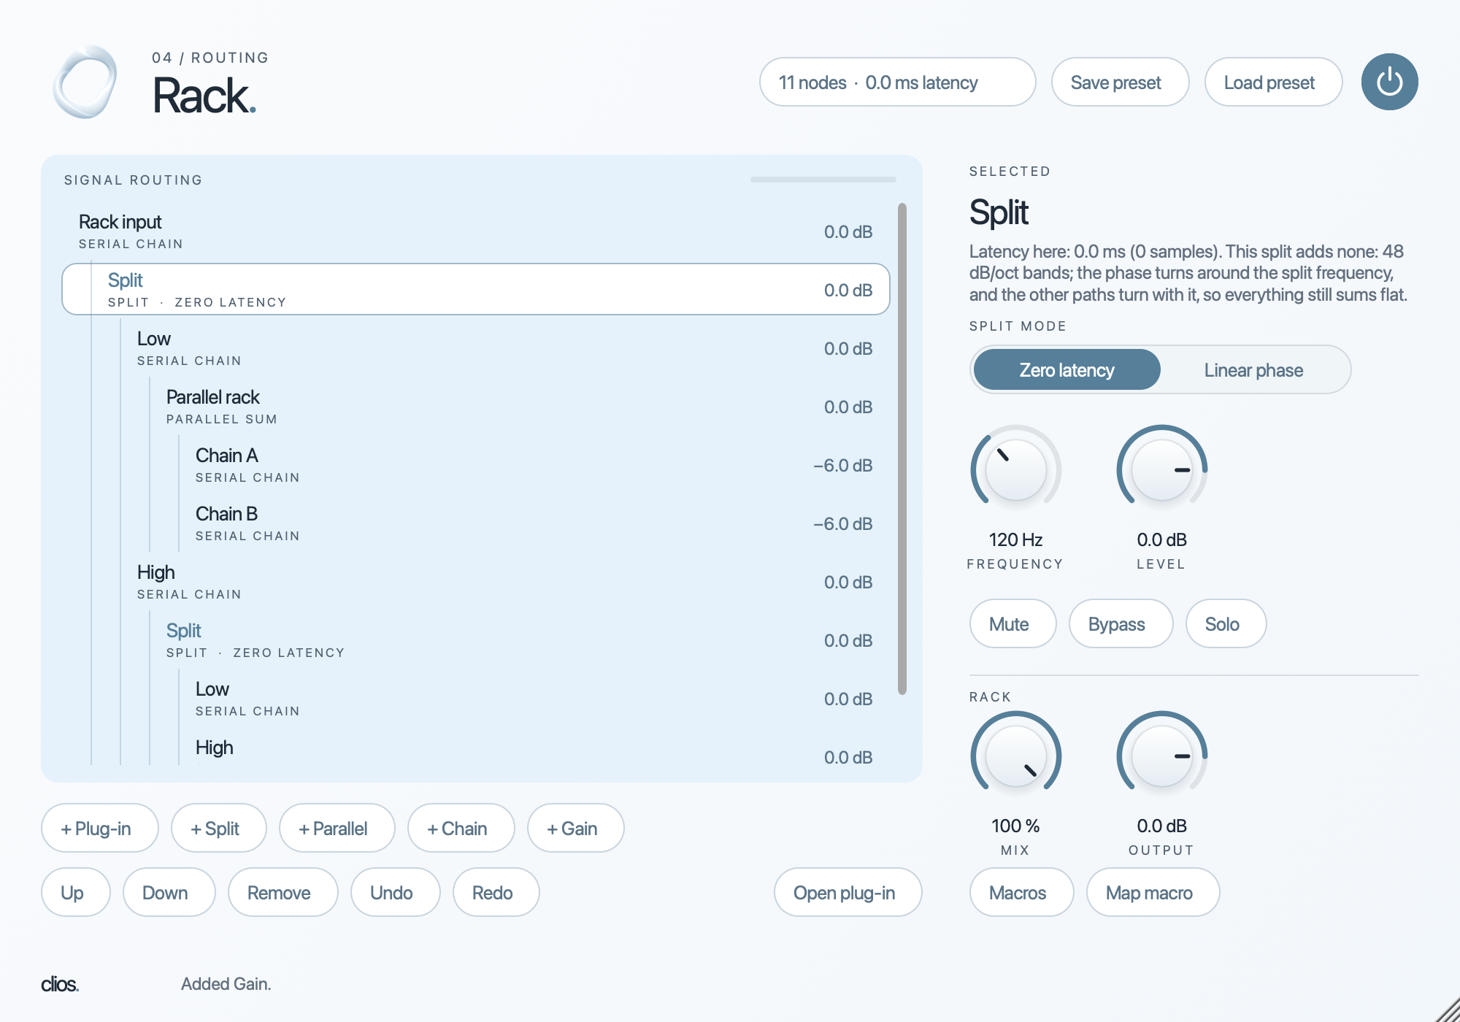Click the clios brand text

point(60,984)
